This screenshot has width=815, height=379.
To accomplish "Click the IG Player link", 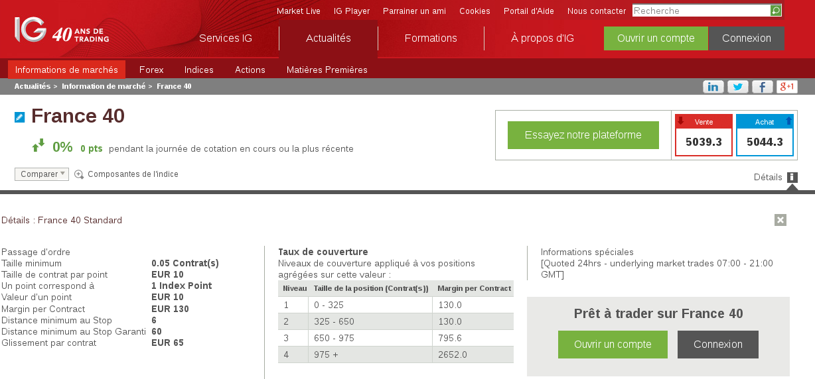I will (352, 11).
